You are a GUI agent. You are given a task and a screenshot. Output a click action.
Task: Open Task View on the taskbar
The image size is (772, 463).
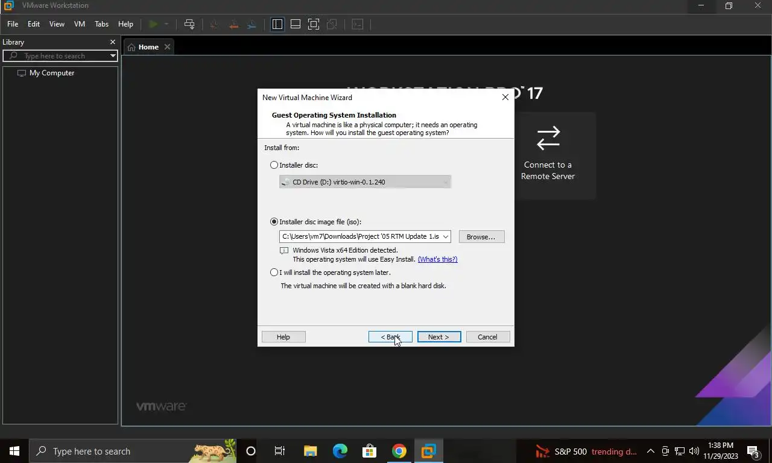pos(280,451)
